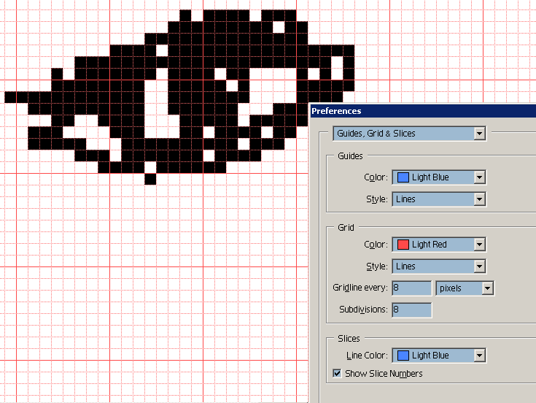Click the Subdivisions label
The width and height of the screenshot is (536, 403).
pyautogui.click(x=363, y=310)
